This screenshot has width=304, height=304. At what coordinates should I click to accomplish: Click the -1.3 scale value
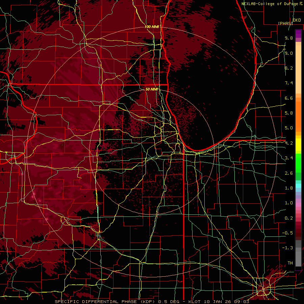point(287,248)
